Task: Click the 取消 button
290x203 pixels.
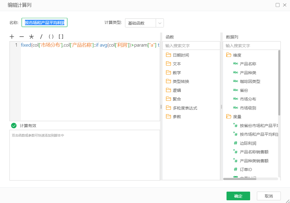Action: point(269,196)
